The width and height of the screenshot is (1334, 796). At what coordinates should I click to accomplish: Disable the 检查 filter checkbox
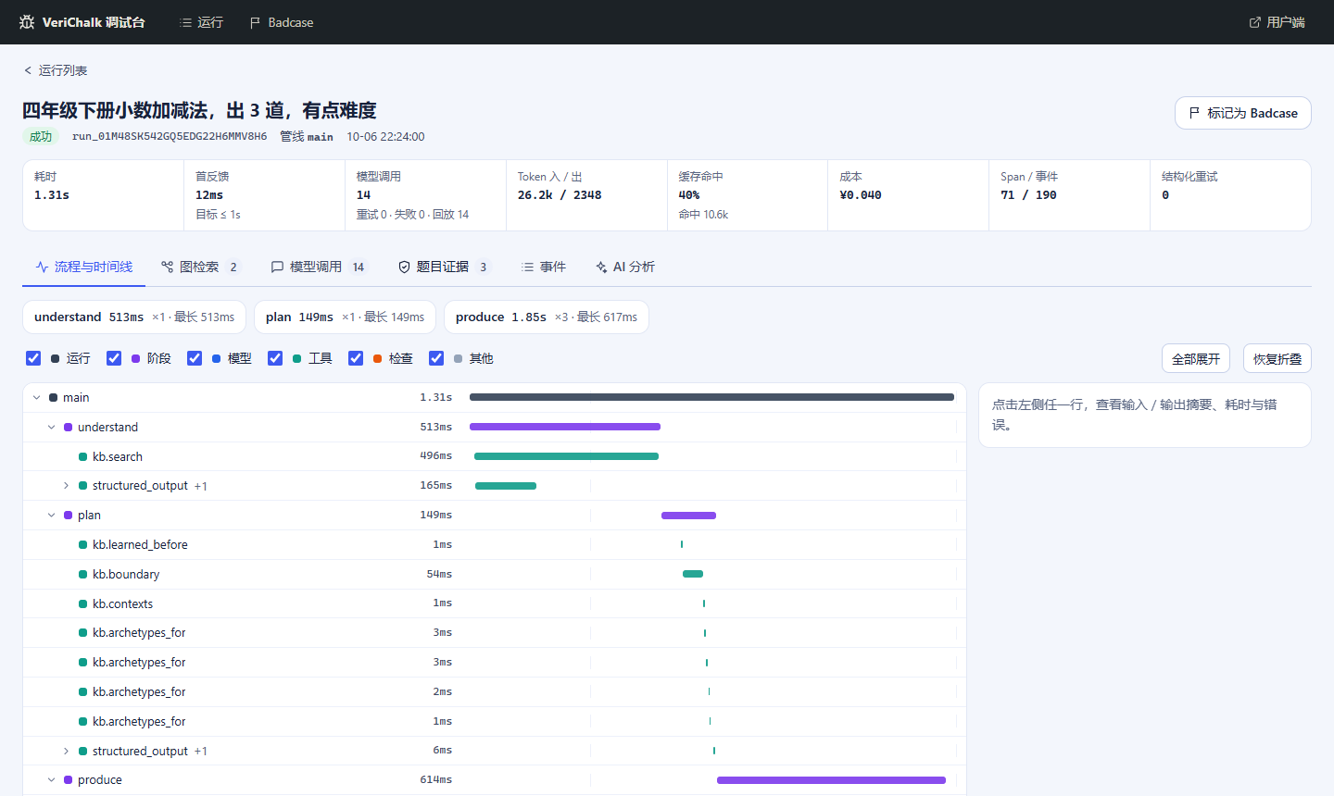click(356, 358)
